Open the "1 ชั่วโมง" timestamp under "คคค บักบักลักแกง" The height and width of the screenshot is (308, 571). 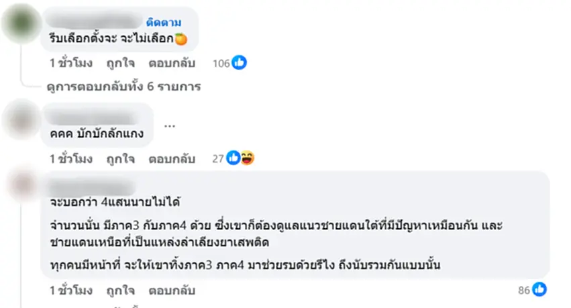point(70,159)
